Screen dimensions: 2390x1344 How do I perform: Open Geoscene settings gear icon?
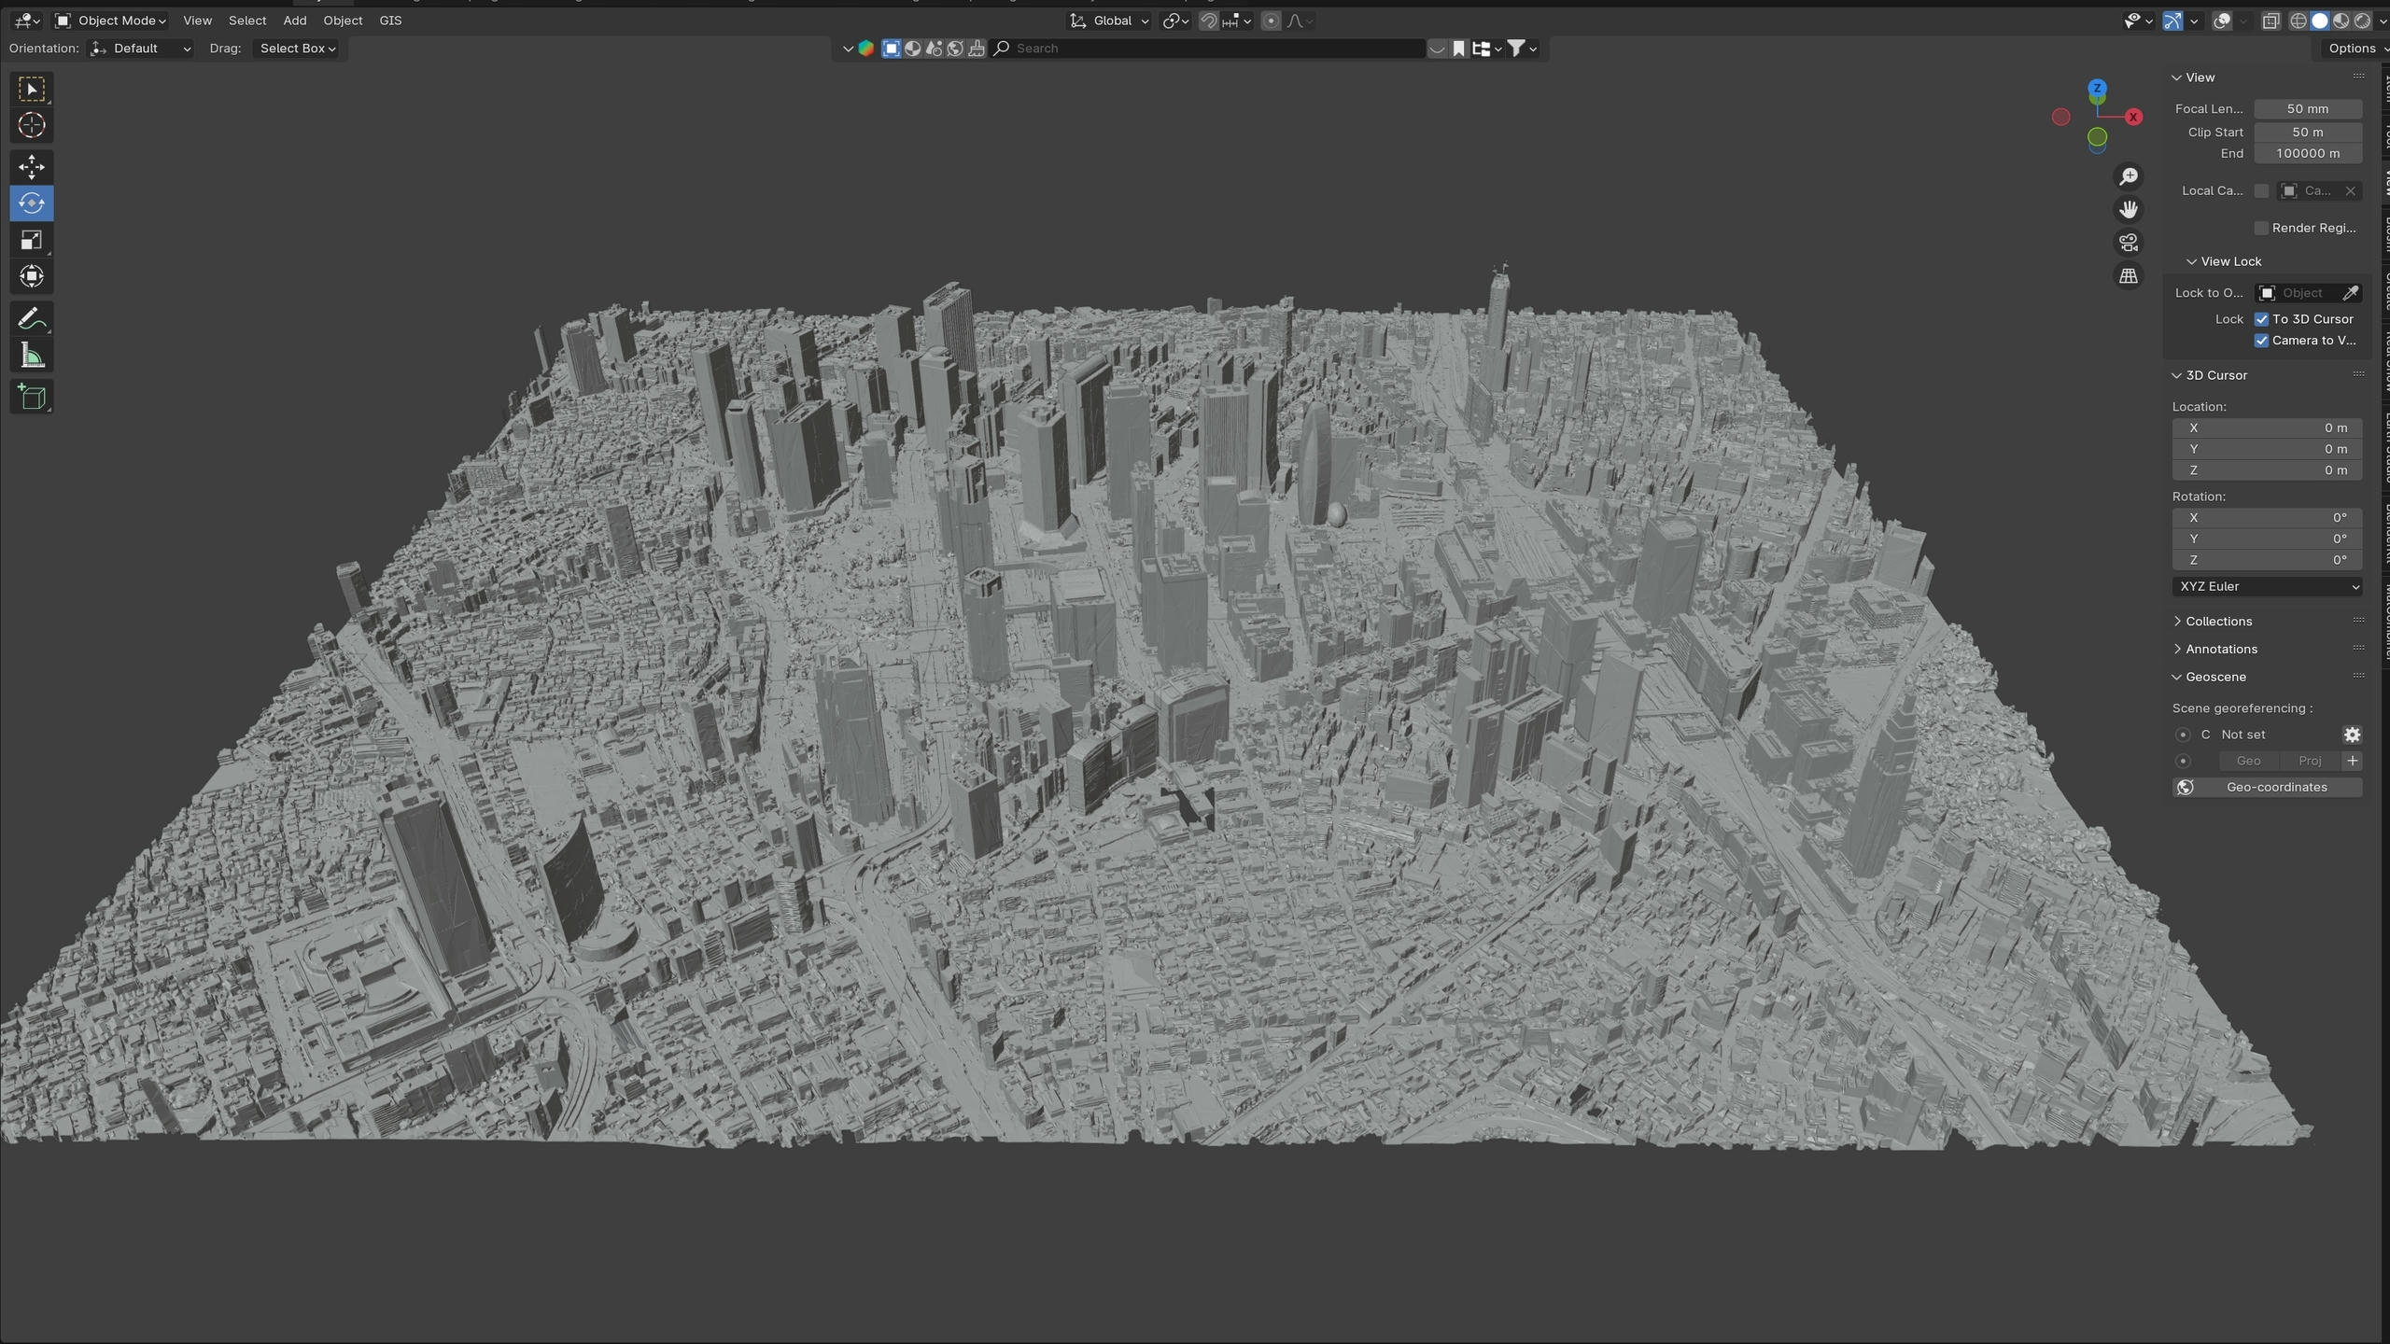[2352, 735]
